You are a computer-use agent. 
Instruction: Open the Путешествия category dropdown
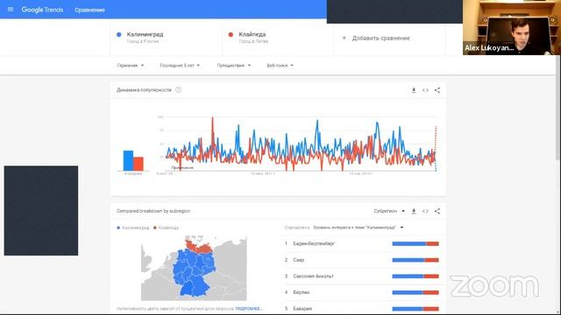pyautogui.click(x=234, y=66)
